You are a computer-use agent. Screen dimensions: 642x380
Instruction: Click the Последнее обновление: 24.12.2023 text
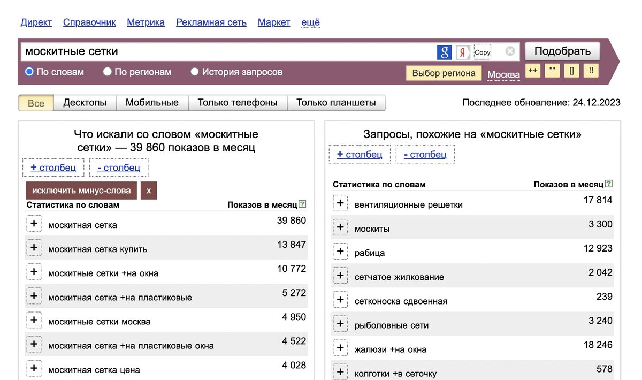[x=541, y=102]
